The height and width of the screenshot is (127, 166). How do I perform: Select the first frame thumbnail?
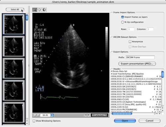[14, 24]
